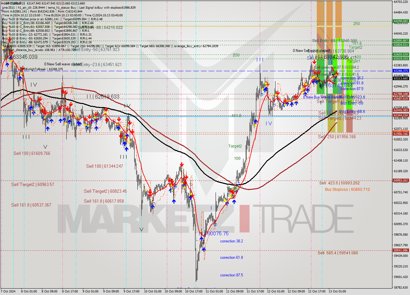
Task: Select 'Sell 685.4 | 59541.086' label
Action: pyautogui.click(x=338, y=253)
